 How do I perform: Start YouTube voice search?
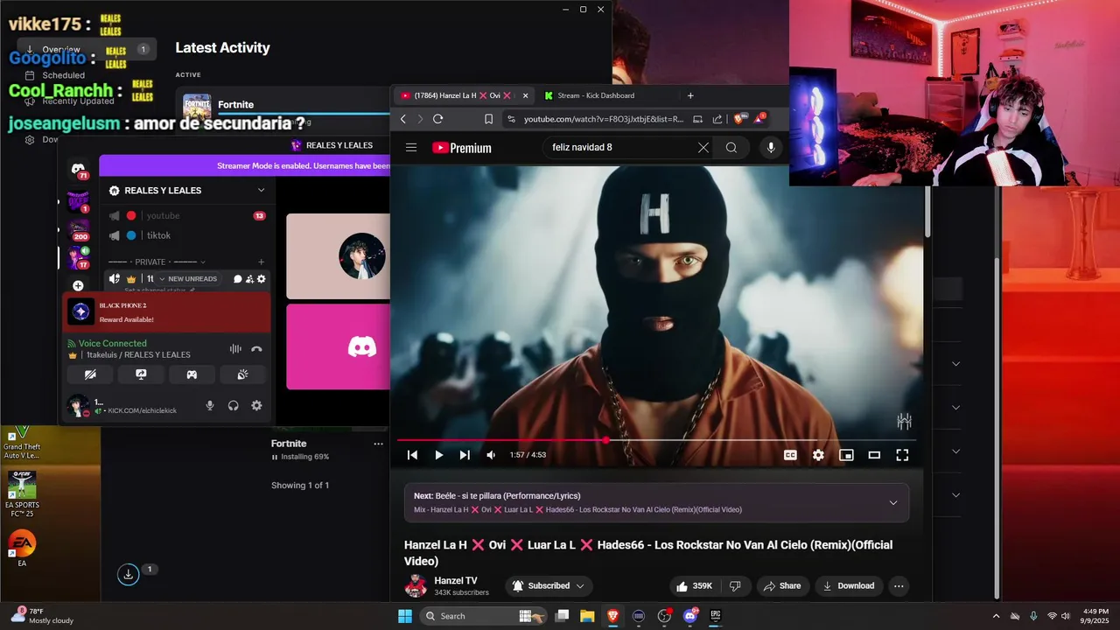[x=771, y=147]
